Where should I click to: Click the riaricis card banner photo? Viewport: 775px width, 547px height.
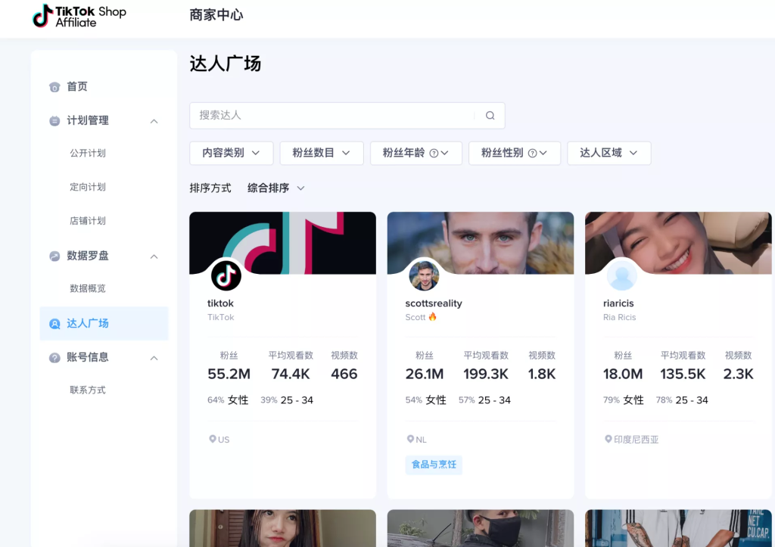678,243
